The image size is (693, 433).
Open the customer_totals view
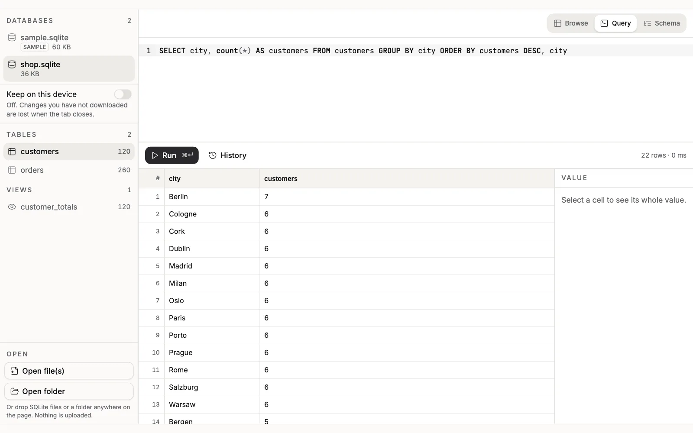coord(69,207)
